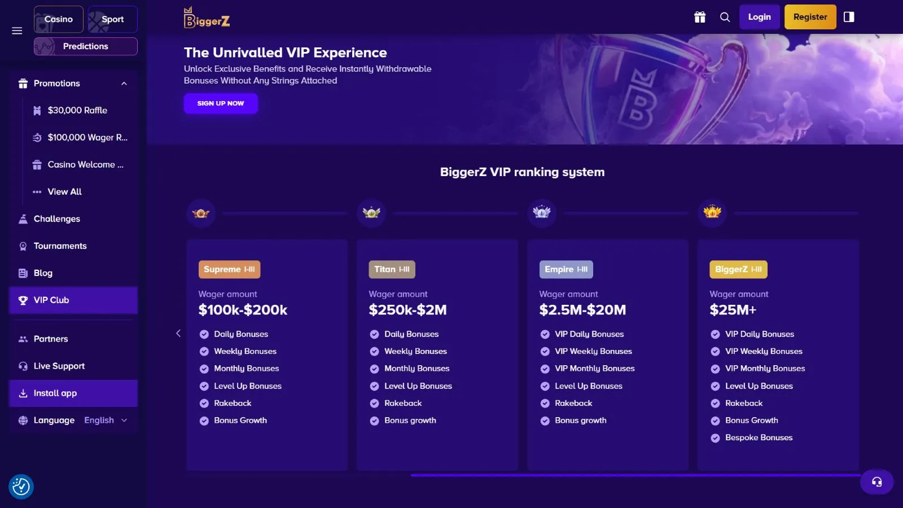Click the horizontal scrollbar under VIP cards

coord(635,475)
